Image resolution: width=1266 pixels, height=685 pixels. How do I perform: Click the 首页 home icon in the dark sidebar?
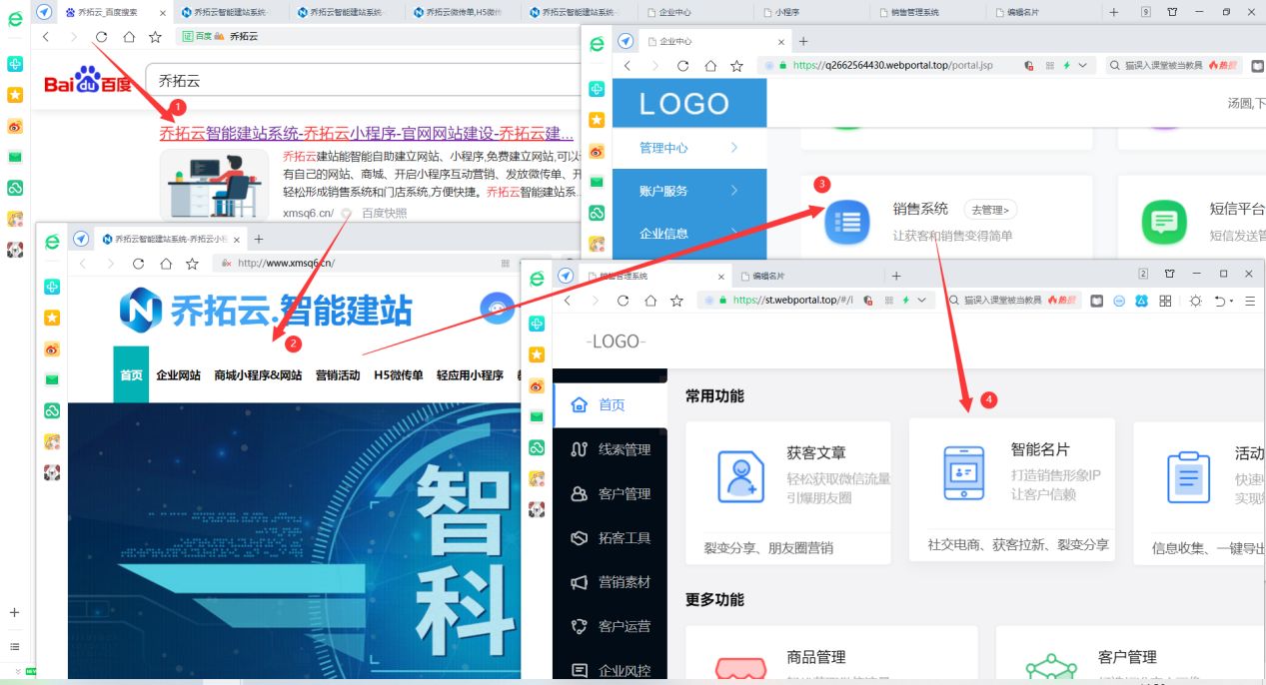[x=579, y=404]
